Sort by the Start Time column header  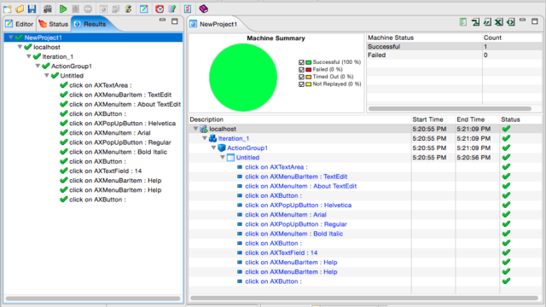click(427, 119)
